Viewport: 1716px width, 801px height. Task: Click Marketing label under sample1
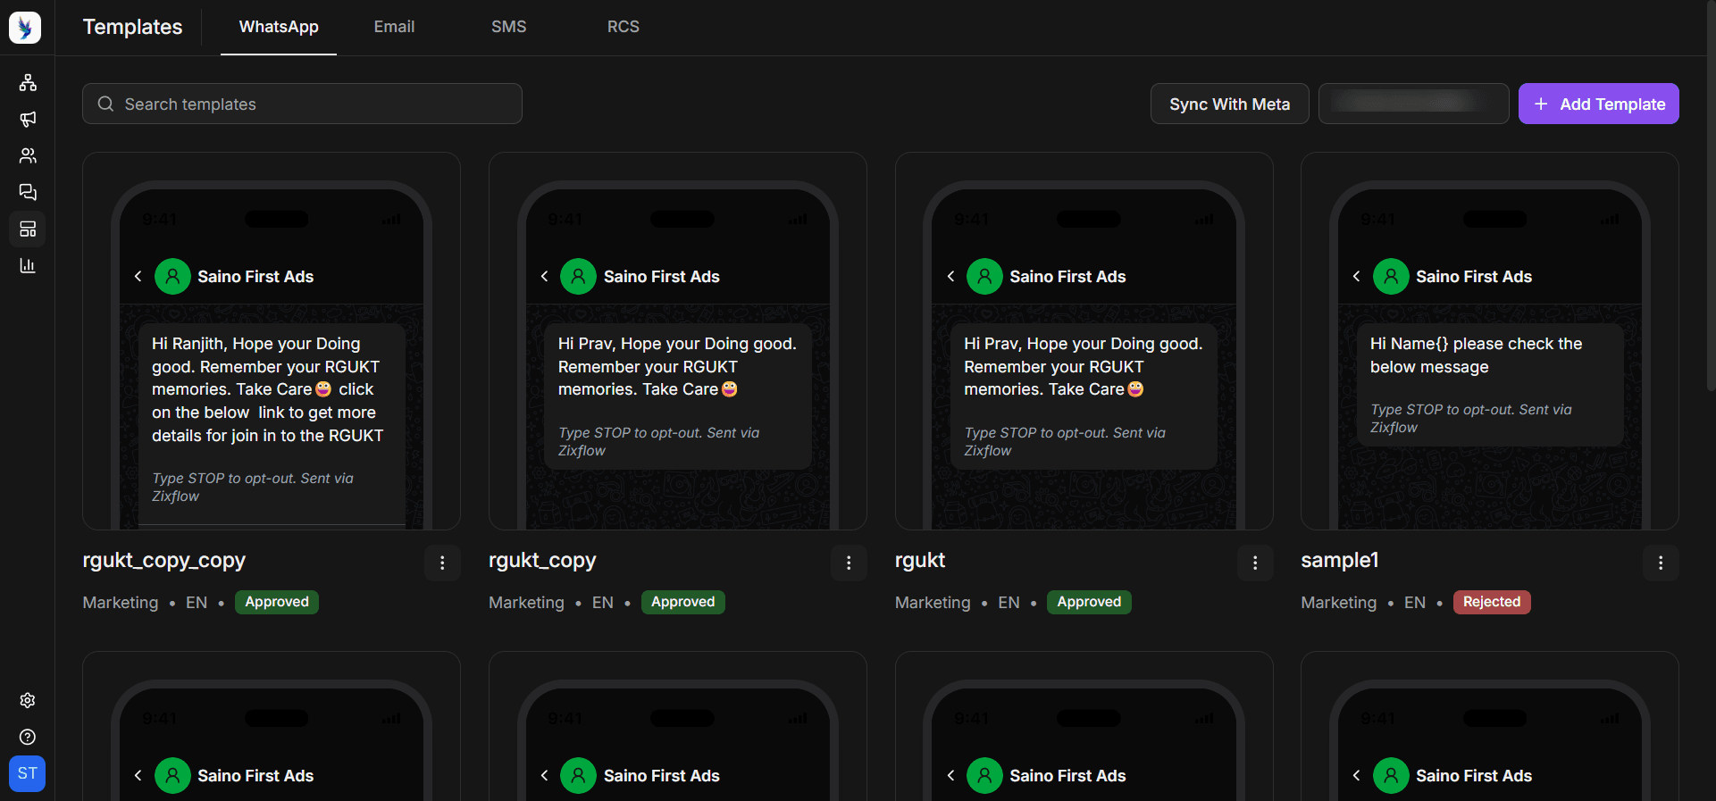1338,603
